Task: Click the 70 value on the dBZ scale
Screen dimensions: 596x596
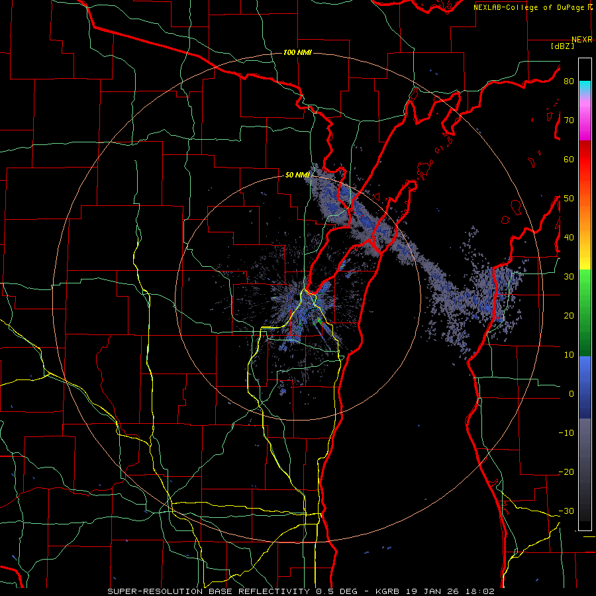Action: [569, 120]
